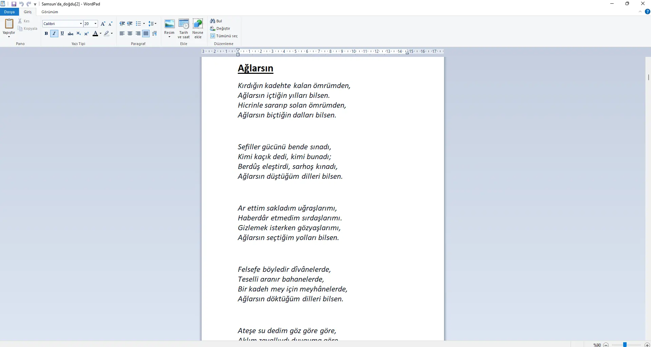651x347 pixels.
Task: Open the Dosya file menu
Action: click(x=9, y=12)
